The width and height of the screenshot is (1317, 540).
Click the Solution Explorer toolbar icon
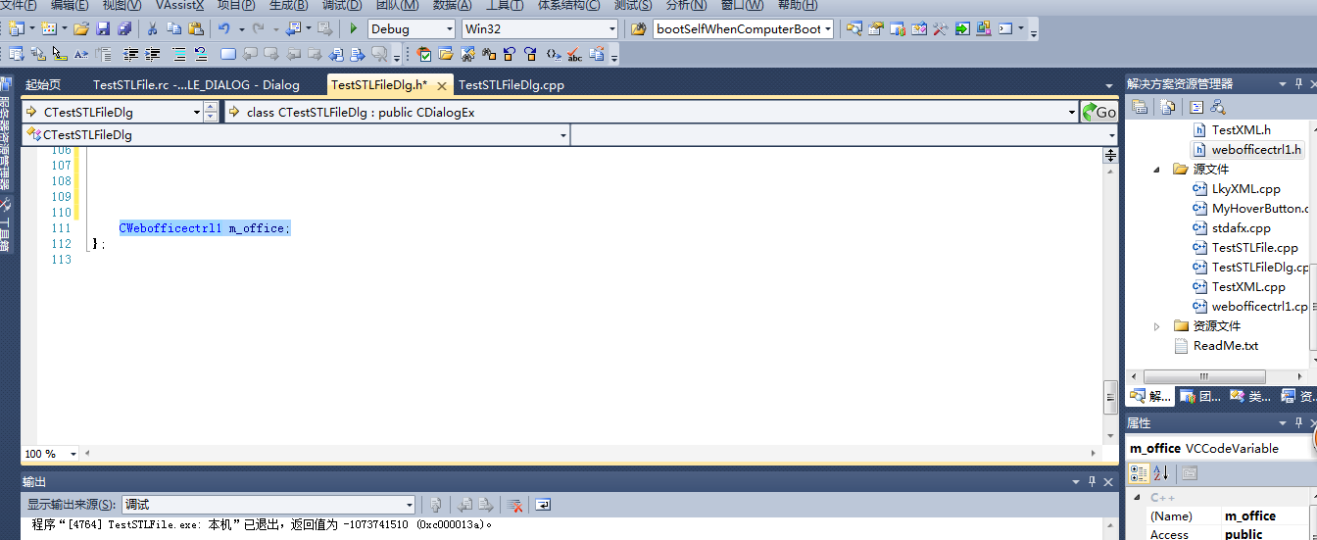(854, 29)
